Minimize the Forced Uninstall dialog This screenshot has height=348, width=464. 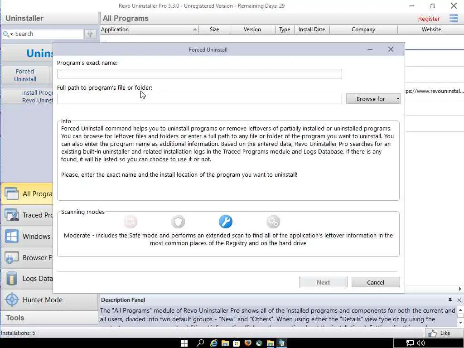point(370,49)
